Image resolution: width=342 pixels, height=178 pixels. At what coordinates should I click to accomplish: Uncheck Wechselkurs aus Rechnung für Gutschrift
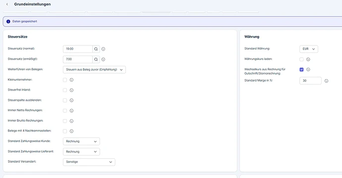pos(301,69)
